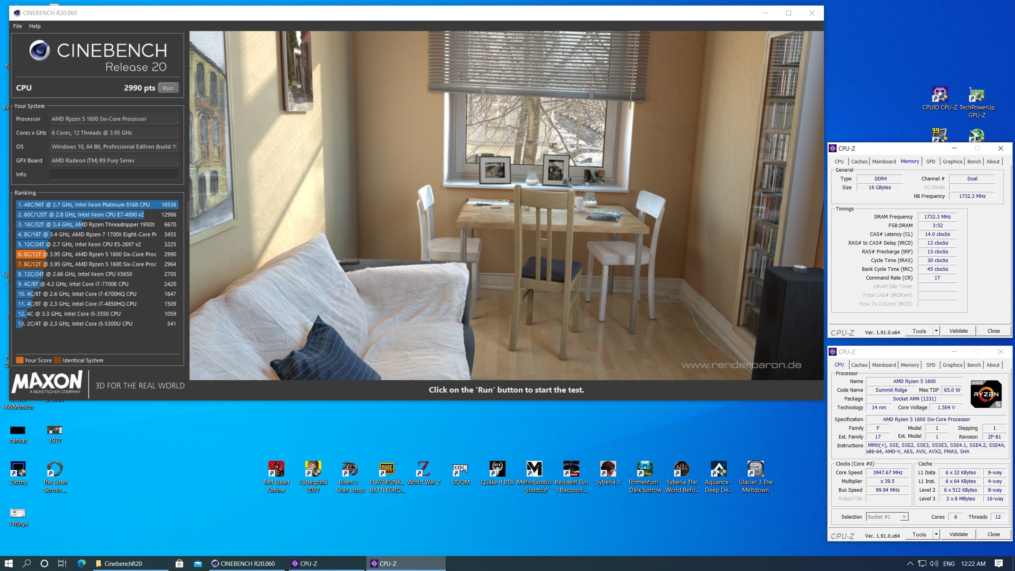Viewport: 1015px width, 571px height.
Task: Click ENG language indicator in tray
Action: point(949,563)
